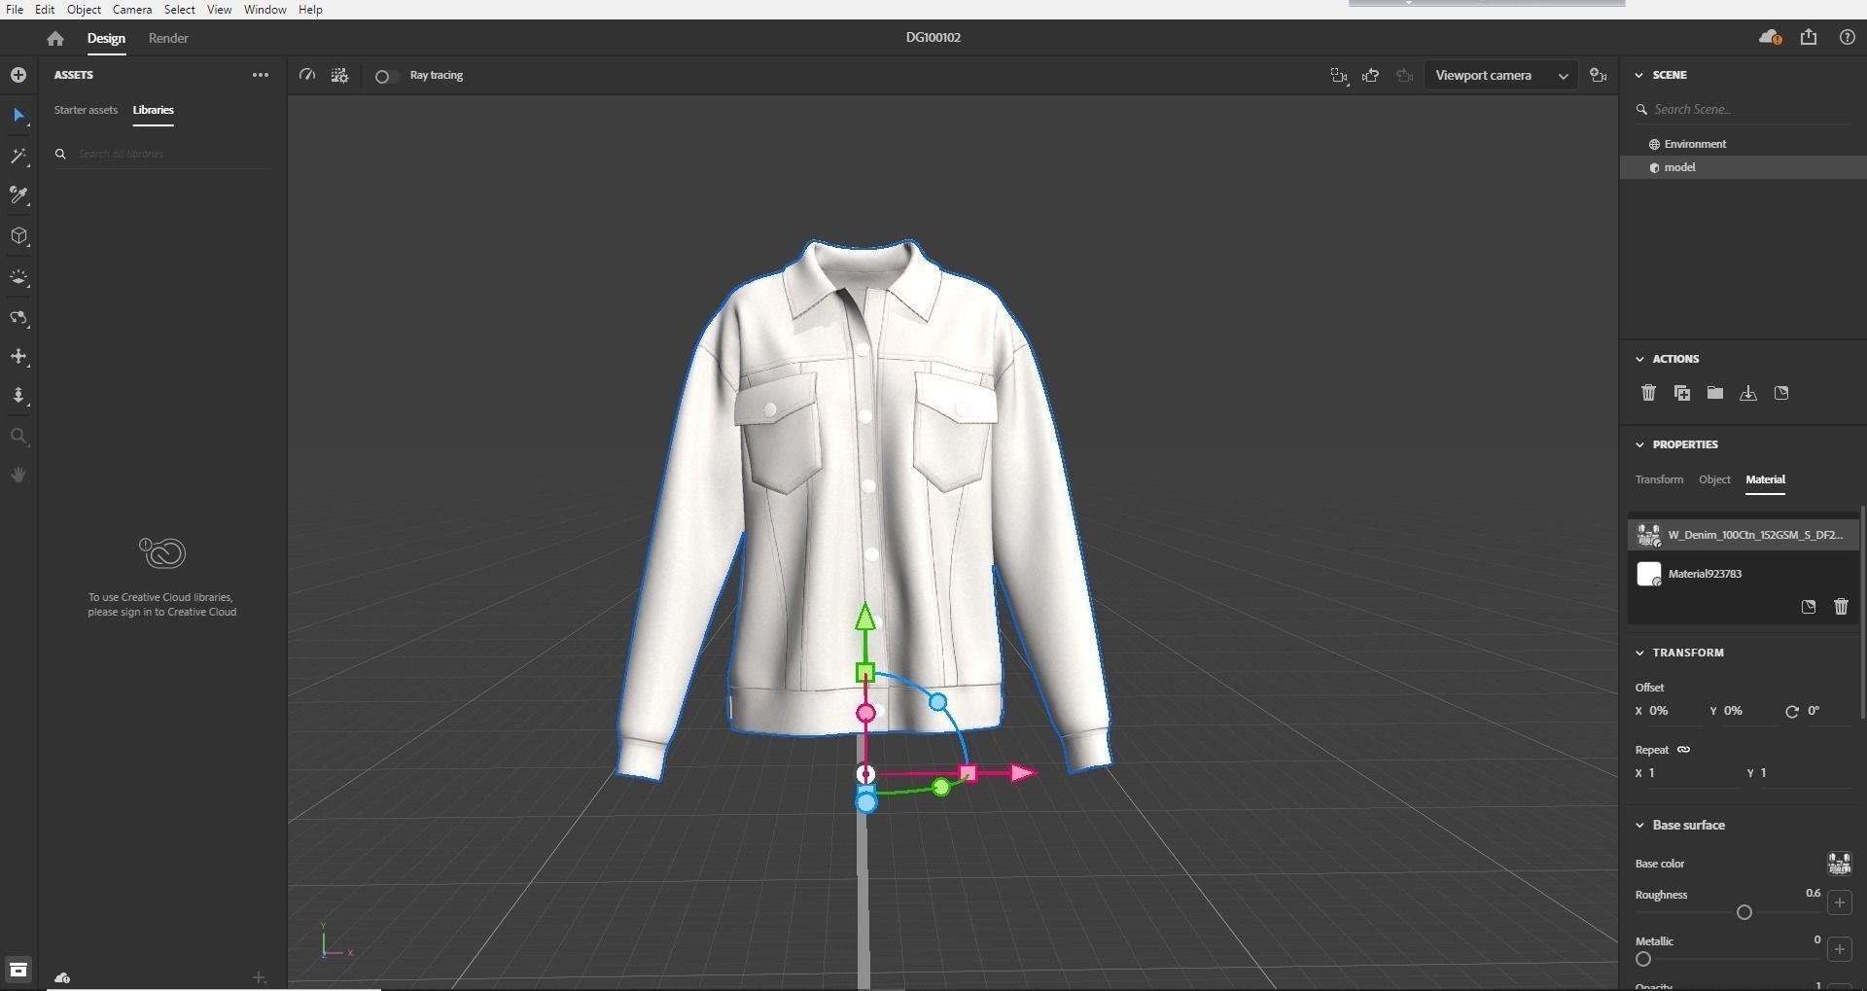Image resolution: width=1867 pixels, height=991 pixels.
Task: Click the Hand tool
Action: [x=18, y=475]
